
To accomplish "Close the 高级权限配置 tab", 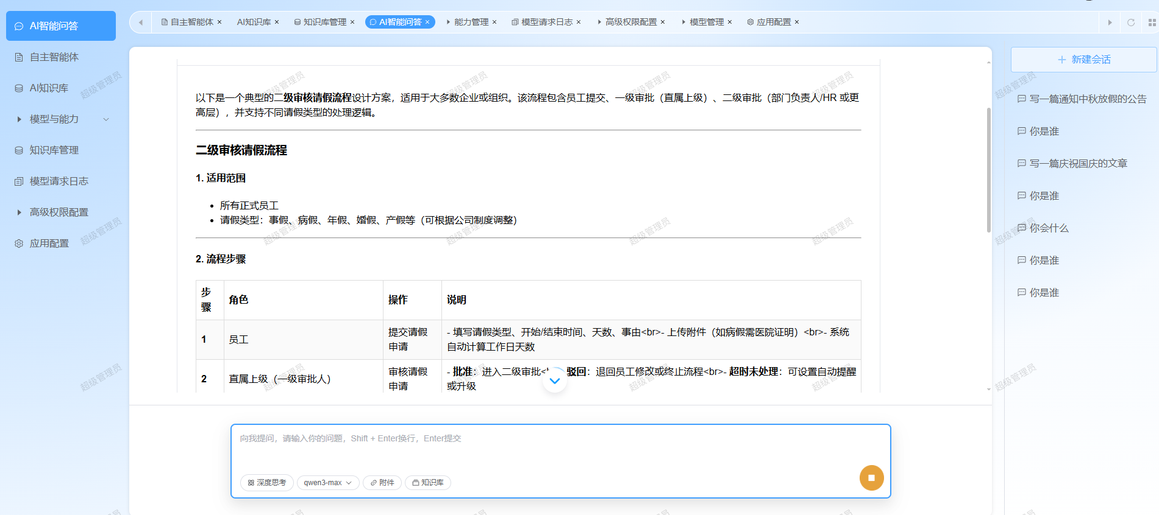I will click(x=663, y=22).
